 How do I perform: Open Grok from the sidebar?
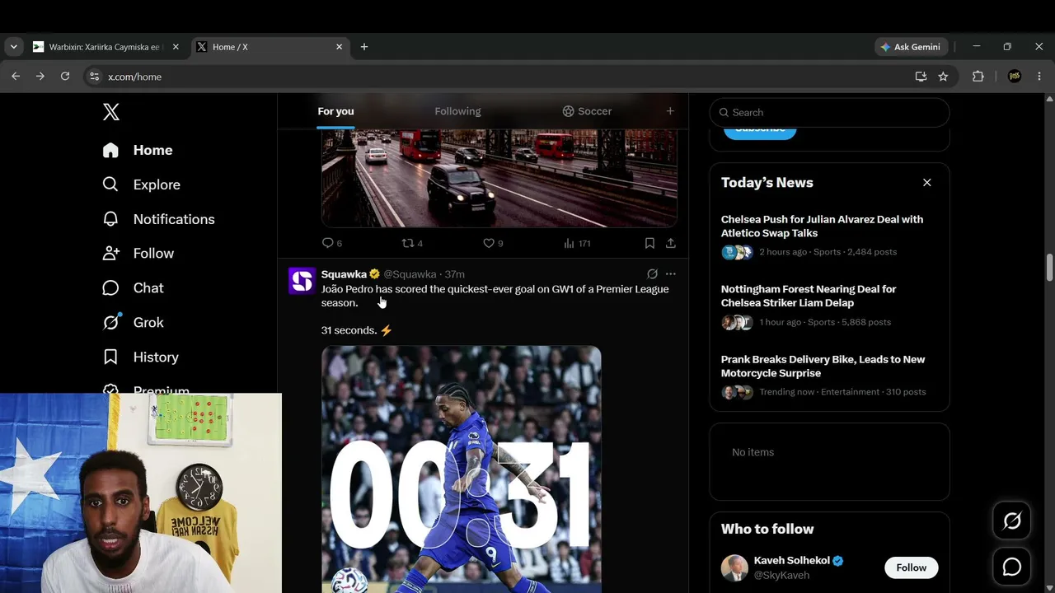pos(133,323)
